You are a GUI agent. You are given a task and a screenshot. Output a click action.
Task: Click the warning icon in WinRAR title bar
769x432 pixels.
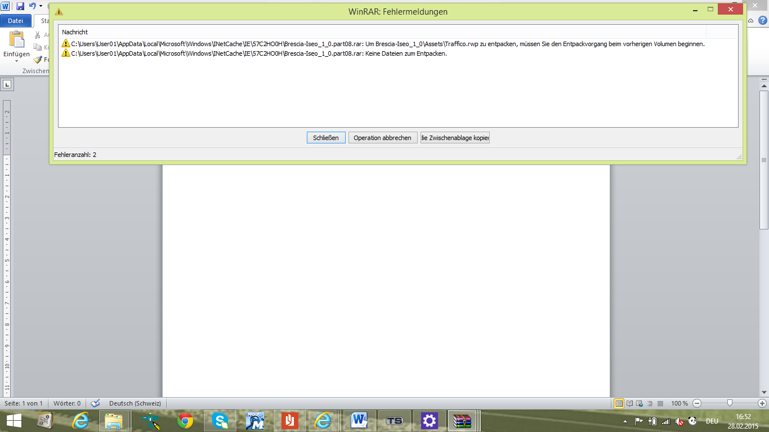pyautogui.click(x=59, y=11)
